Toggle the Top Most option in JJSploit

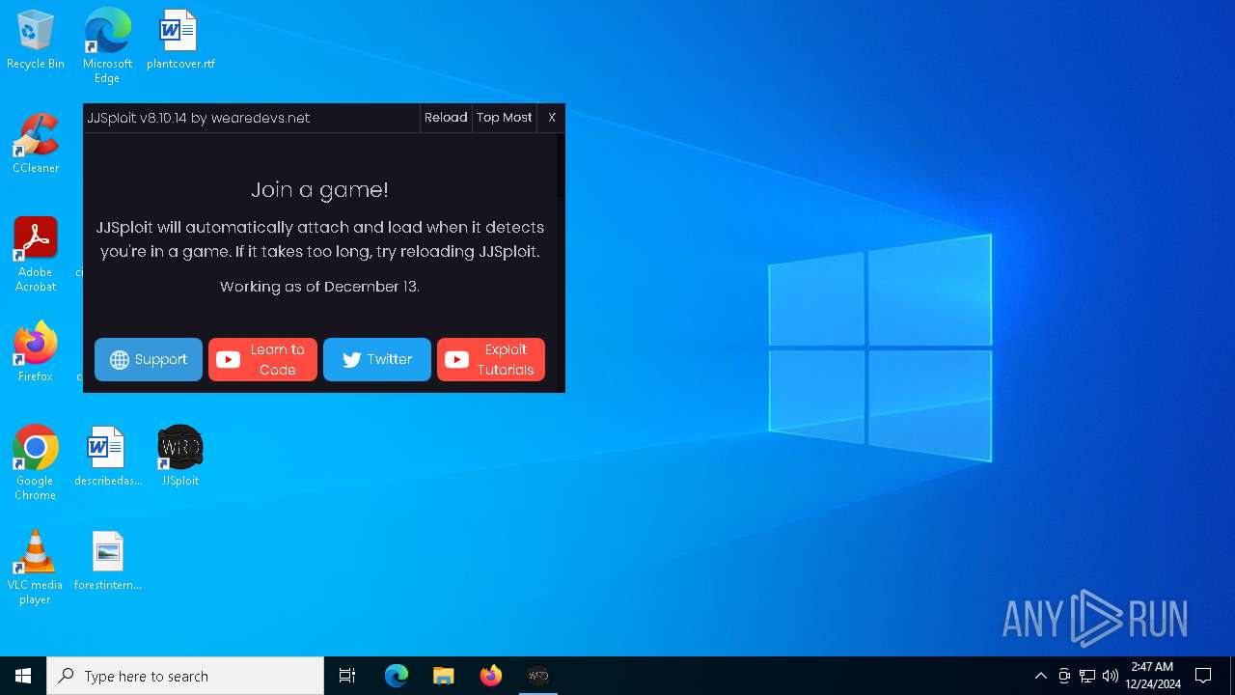pyautogui.click(x=504, y=118)
